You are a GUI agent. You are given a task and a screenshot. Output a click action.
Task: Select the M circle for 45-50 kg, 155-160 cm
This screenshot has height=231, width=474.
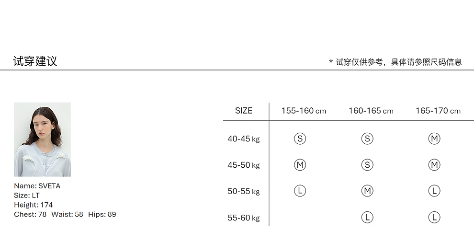tap(300, 165)
